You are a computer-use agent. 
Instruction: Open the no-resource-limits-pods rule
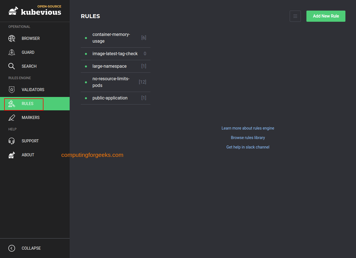tap(111, 82)
